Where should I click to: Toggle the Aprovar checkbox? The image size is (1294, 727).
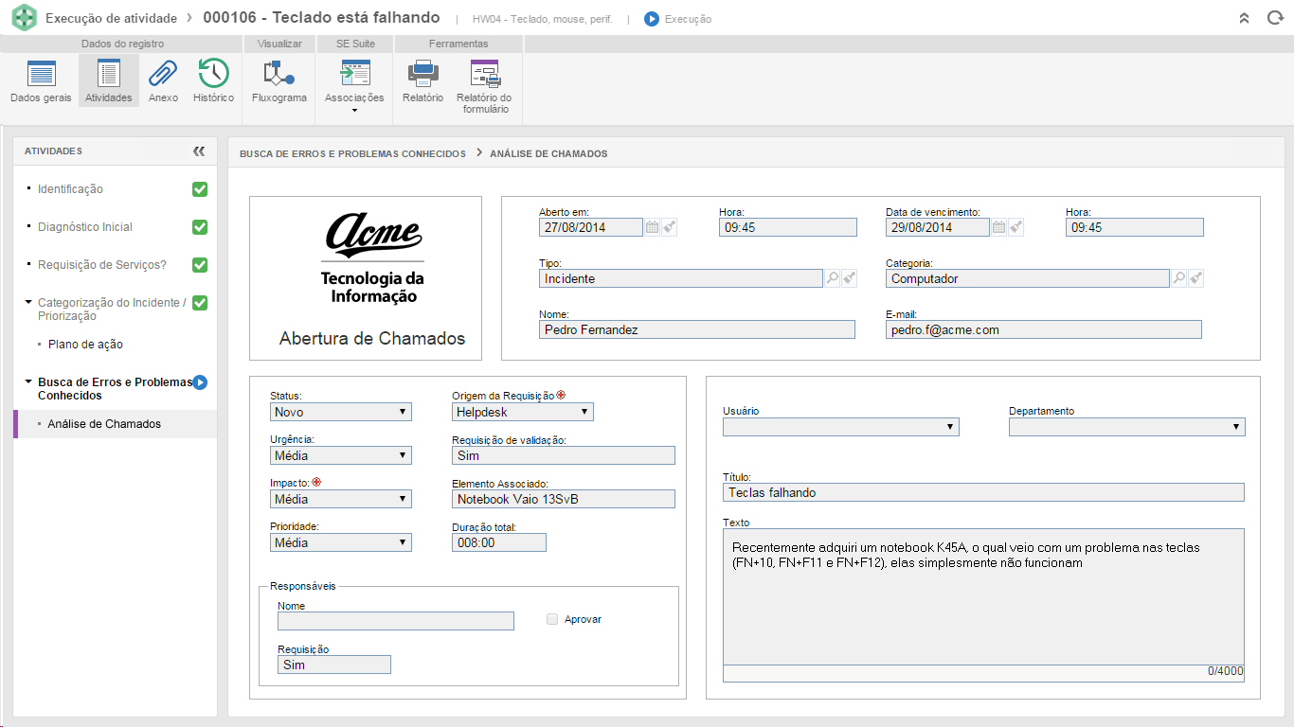[x=552, y=619]
